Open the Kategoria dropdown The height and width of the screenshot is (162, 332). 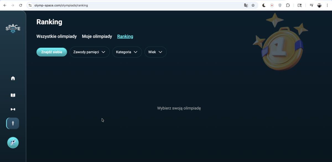pyautogui.click(x=127, y=52)
